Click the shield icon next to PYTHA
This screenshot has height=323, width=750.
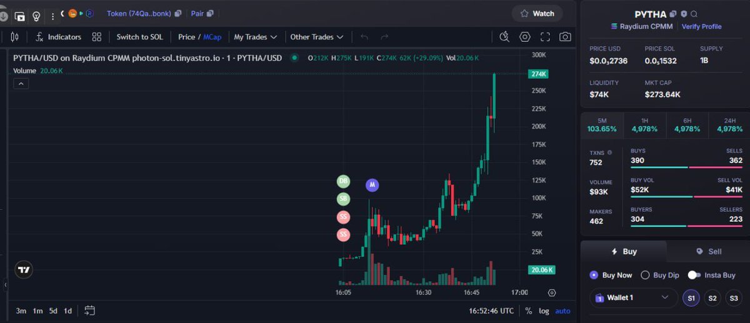[x=684, y=14]
